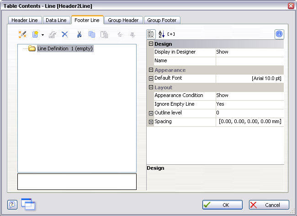Screen dimensions: 297x216
Task: Switch to the Header Line tab
Action: click(x=25, y=20)
